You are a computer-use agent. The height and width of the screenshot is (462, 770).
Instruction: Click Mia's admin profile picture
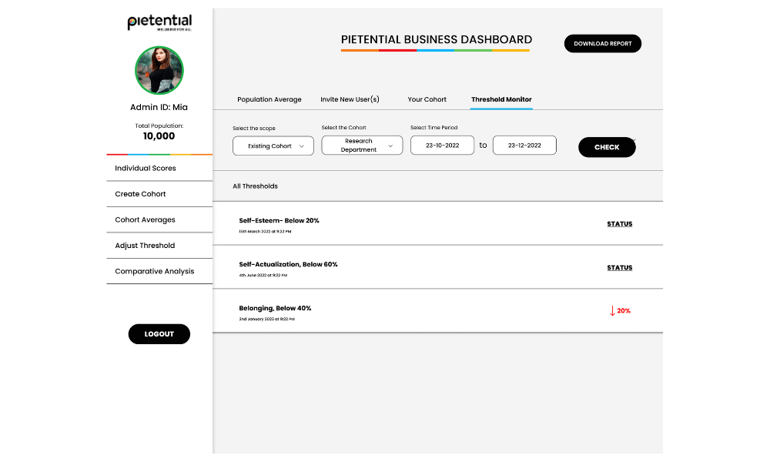click(x=159, y=70)
